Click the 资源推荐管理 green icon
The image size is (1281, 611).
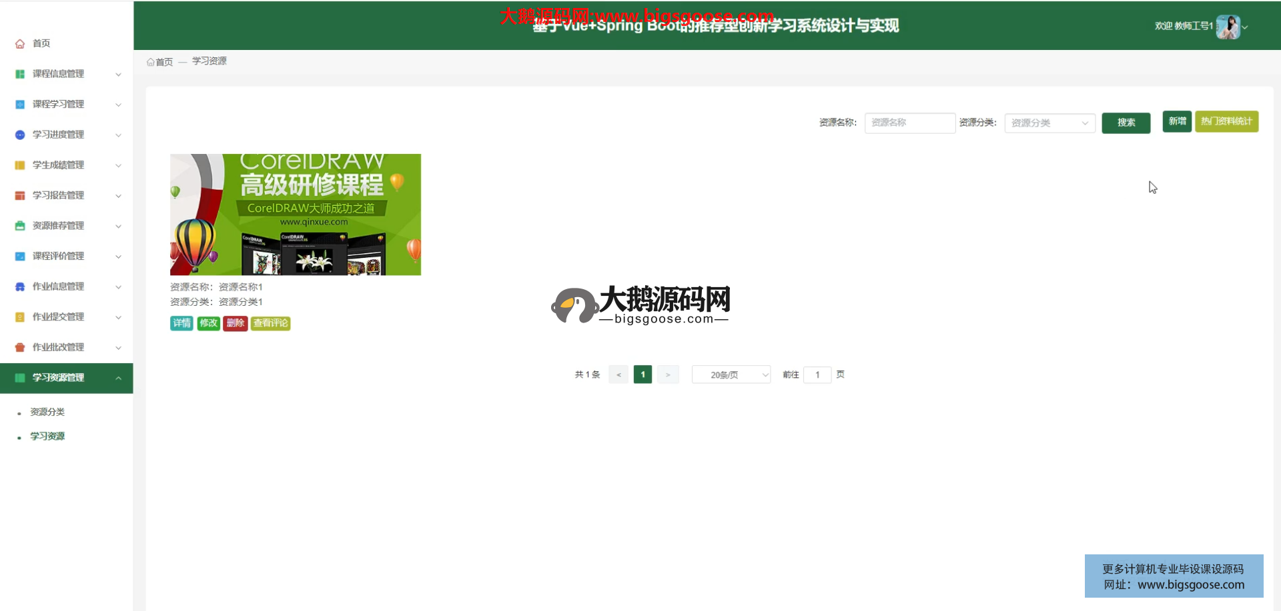click(20, 226)
